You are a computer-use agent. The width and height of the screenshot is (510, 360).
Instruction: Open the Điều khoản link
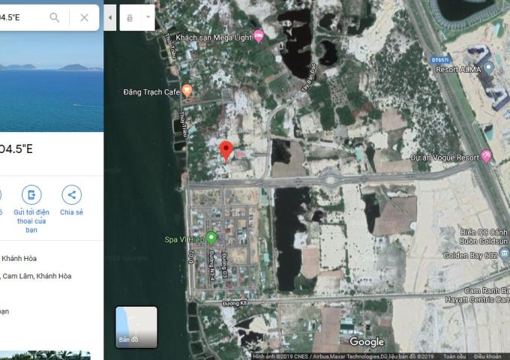(487, 356)
